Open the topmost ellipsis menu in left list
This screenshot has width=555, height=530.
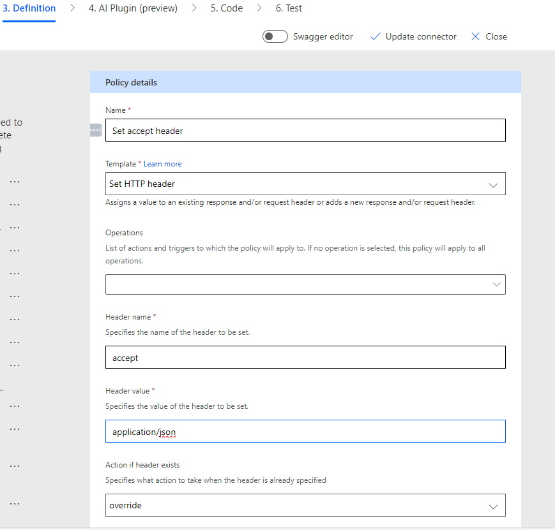pyautogui.click(x=15, y=181)
